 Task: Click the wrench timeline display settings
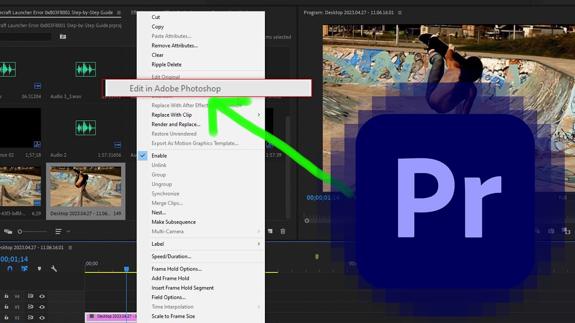point(54,269)
